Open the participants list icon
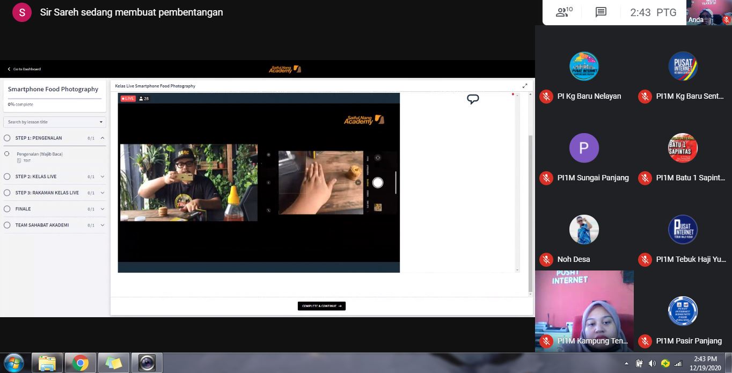The height and width of the screenshot is (373, 732). pyautogui.click(x=564, y=12)
